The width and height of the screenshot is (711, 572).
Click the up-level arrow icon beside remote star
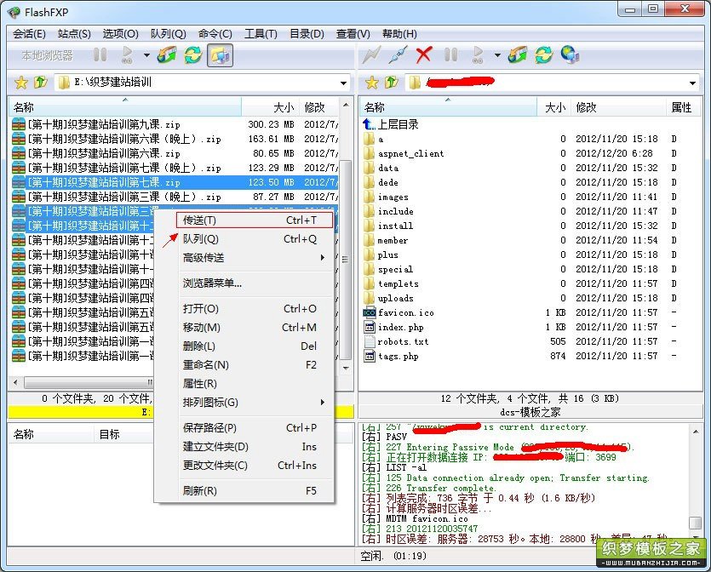click(390, 83)
